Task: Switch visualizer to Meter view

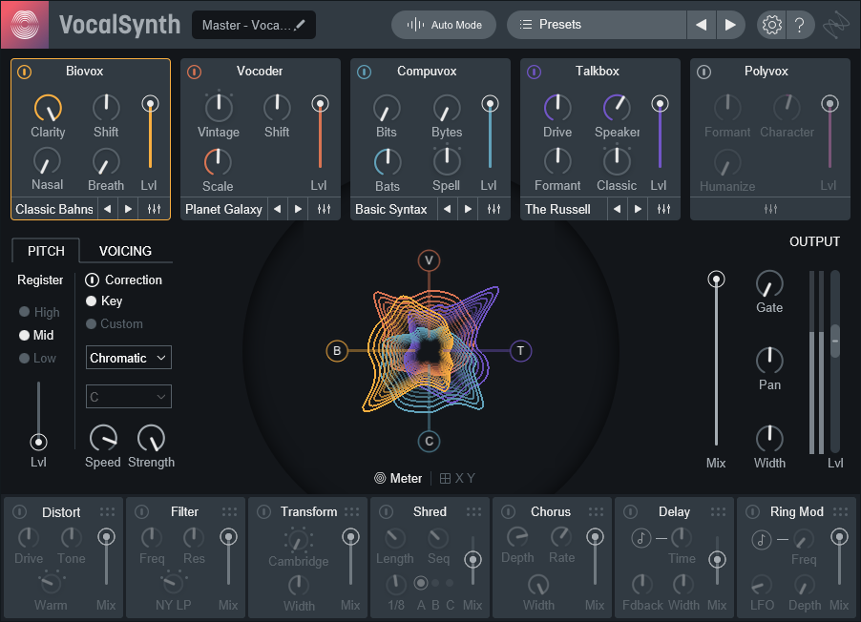Action: click(398, 478)
